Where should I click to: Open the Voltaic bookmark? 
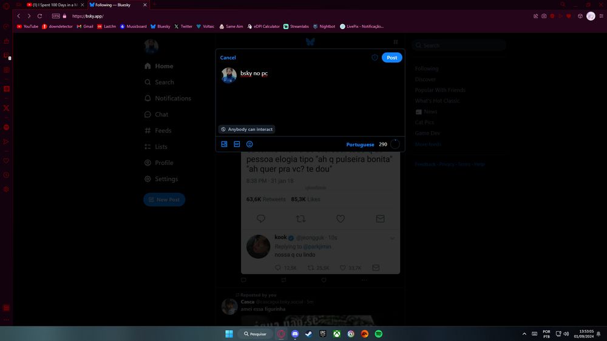pyautogui.click(x=205, y=26)
